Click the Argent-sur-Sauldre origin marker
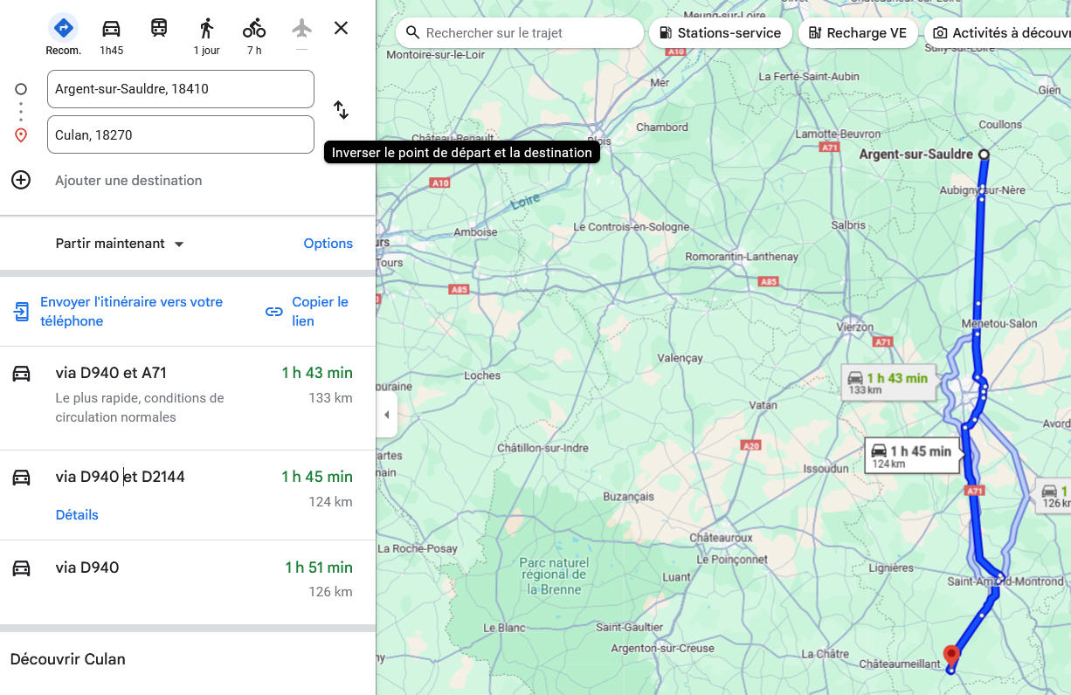This screenshot has width=1071, height=695. (x=984, y=155)
